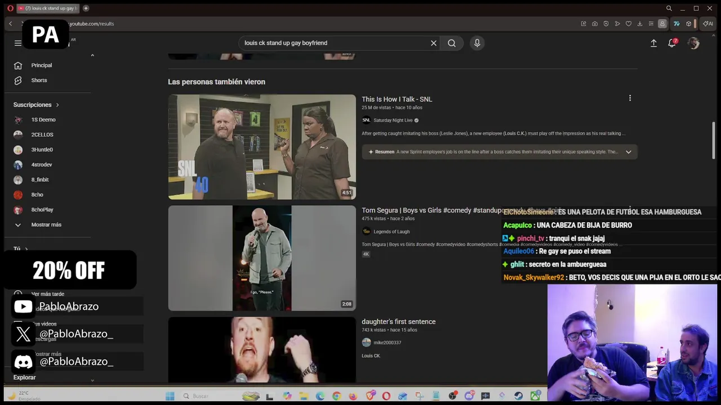
Task: Open Google Chrome from the taskbar
Action: [336, 396]
